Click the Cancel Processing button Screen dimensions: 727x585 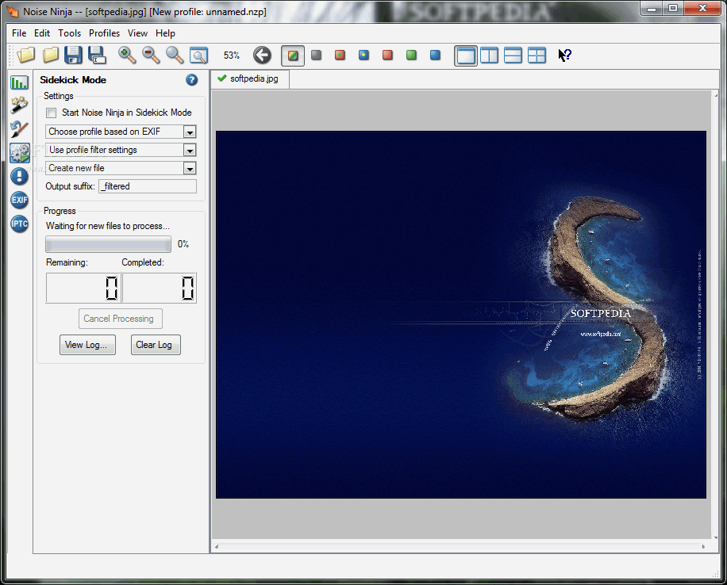click(x=120, y=319)
